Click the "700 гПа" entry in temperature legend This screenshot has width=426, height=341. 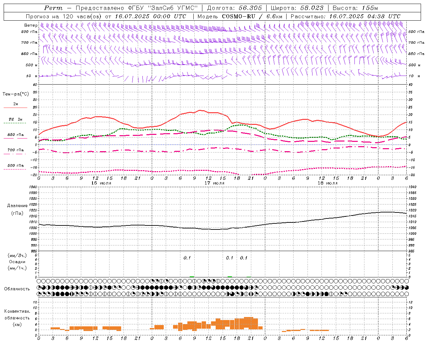coord(16,150)
